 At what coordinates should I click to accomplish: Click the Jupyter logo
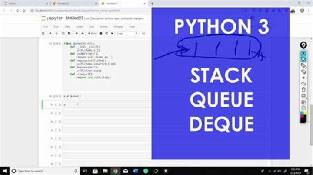[52, 18]
